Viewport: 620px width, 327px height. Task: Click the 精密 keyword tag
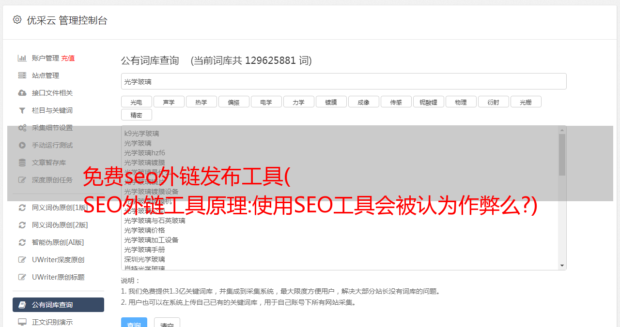[137, 115]
